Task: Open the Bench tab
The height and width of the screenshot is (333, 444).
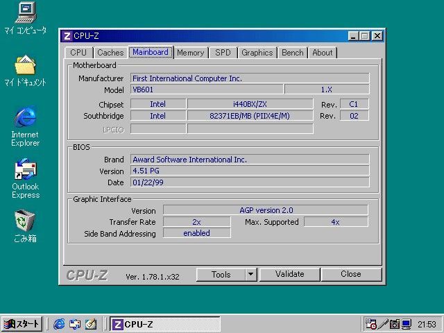Action: [292, 53]
